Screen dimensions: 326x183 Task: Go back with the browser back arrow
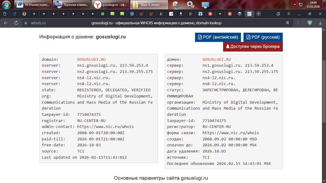(6, 23)
